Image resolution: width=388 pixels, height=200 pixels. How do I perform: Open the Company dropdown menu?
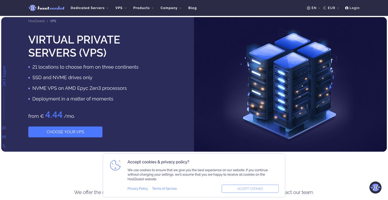(171, 8)
